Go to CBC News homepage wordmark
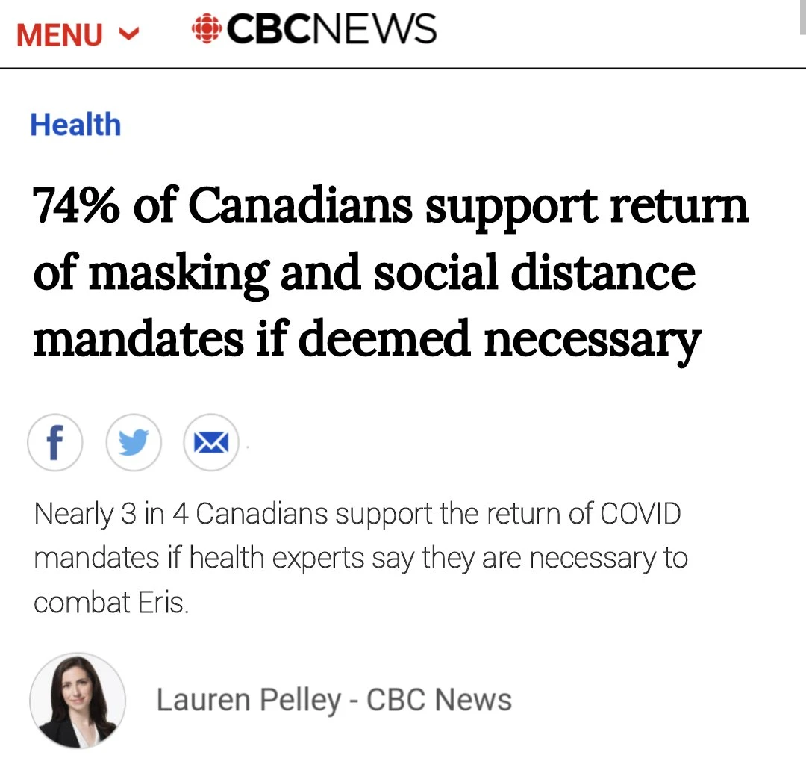 pyautogui.click(x=331, y=30)
